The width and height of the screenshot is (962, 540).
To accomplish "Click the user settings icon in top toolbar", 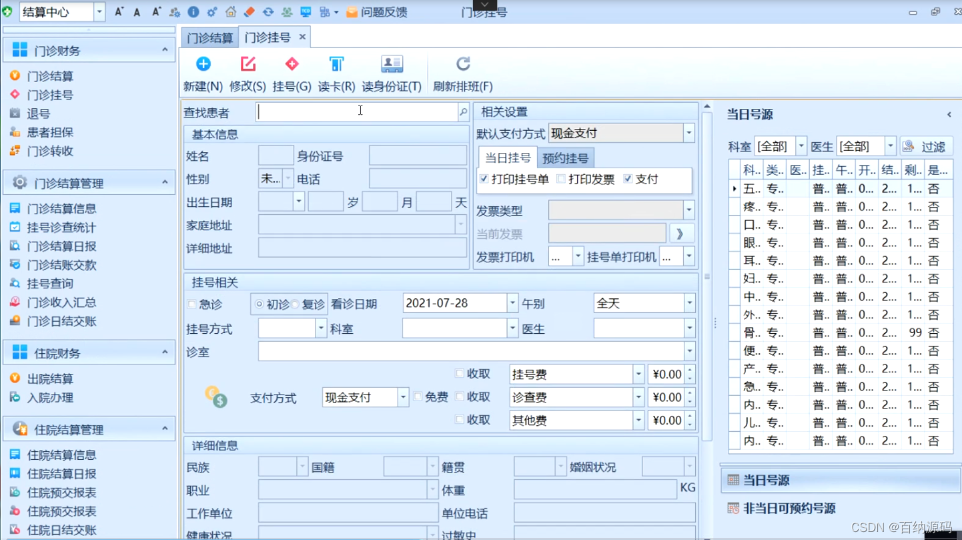I will [x=175, y=12].
